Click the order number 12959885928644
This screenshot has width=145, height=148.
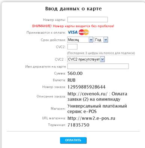pos(87,87)
